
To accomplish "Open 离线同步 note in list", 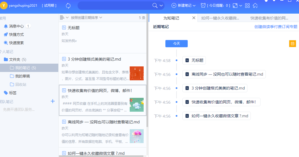I will point(103,132).
